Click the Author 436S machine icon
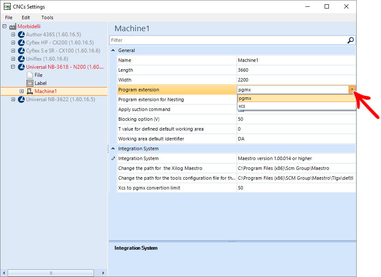 [x=21, y=35]
